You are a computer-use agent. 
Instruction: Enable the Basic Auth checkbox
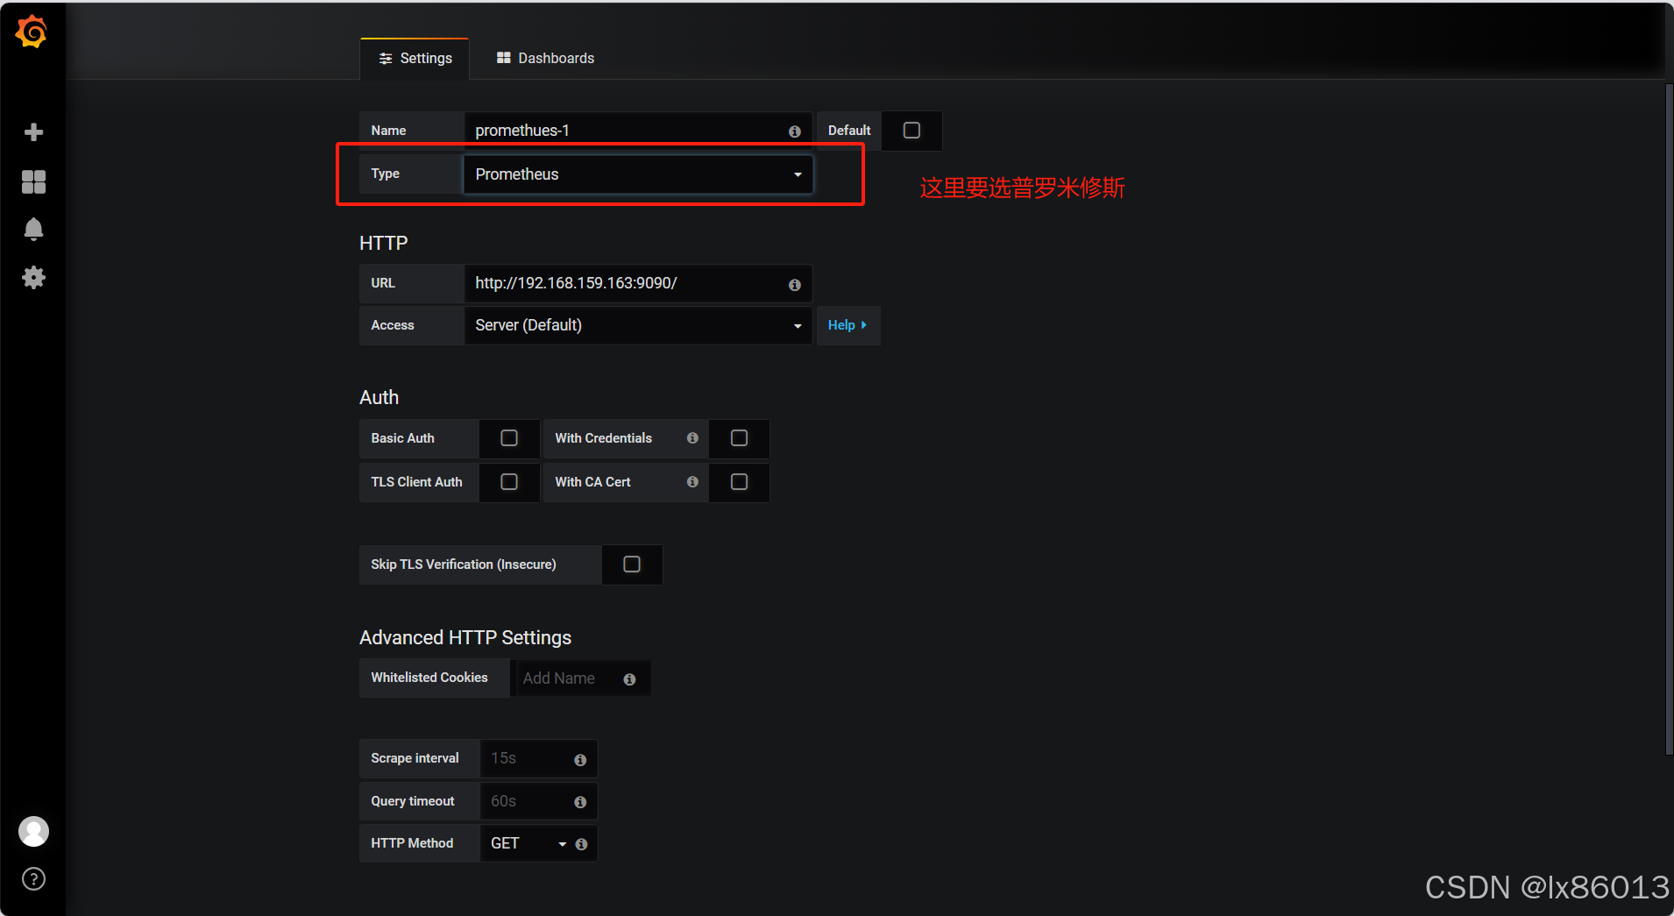click(x=509, y=438)
